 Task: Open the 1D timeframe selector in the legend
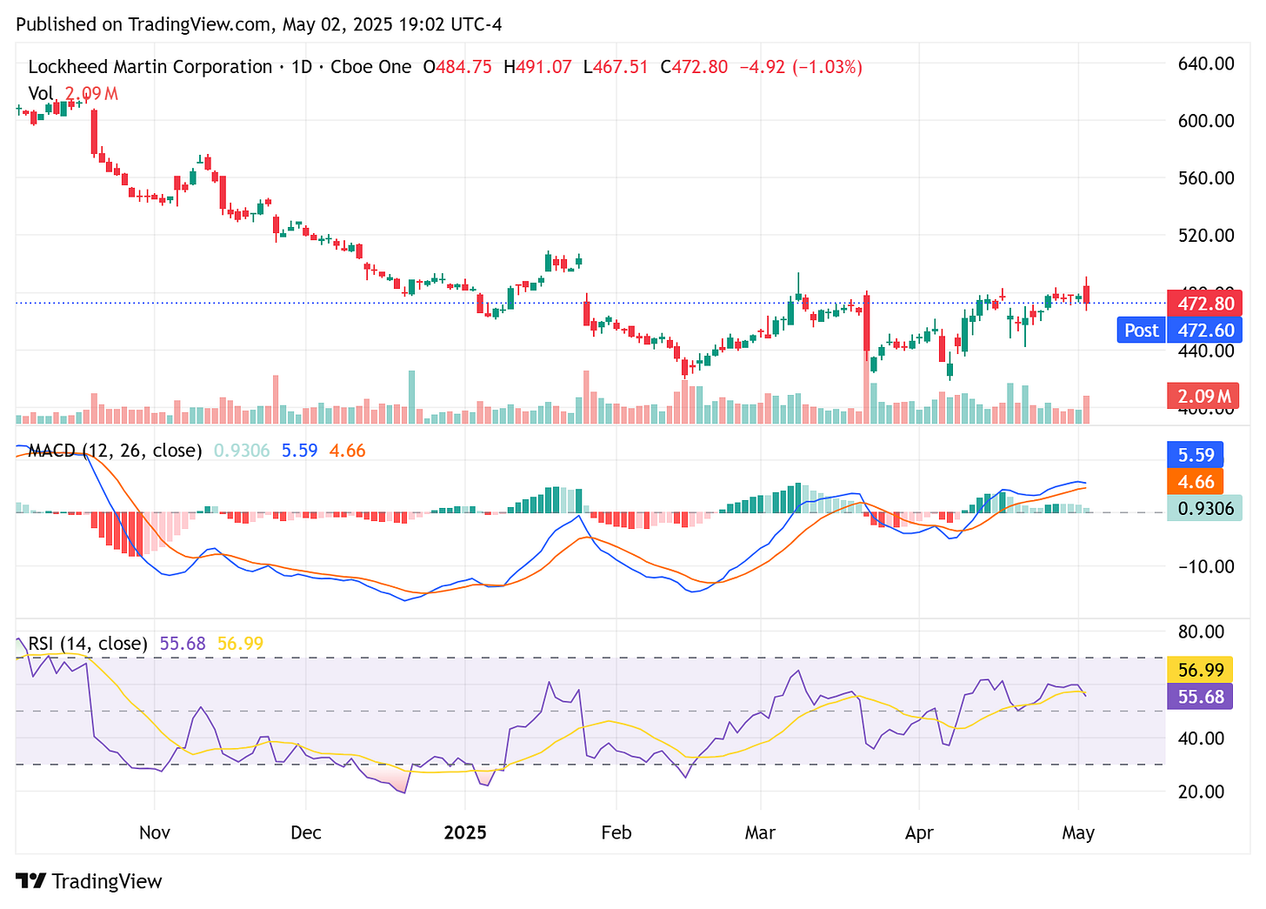coord(304,66)
